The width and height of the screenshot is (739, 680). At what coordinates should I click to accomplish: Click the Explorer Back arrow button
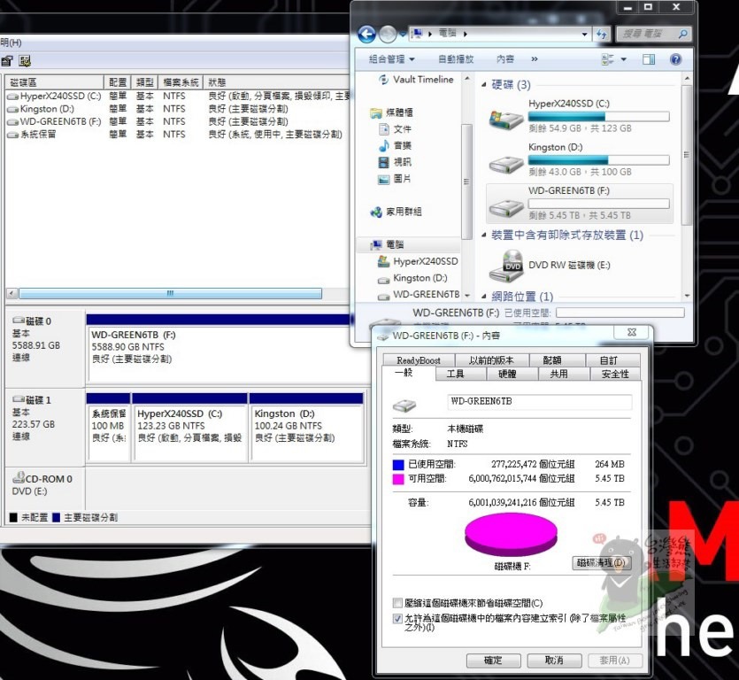tap(366, 34)
